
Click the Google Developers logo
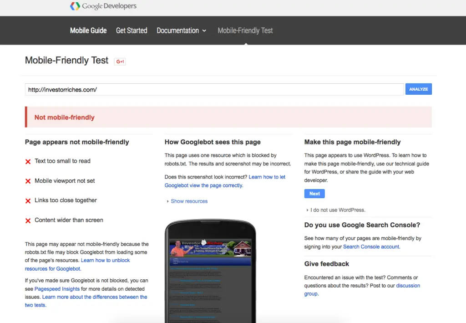103,6
